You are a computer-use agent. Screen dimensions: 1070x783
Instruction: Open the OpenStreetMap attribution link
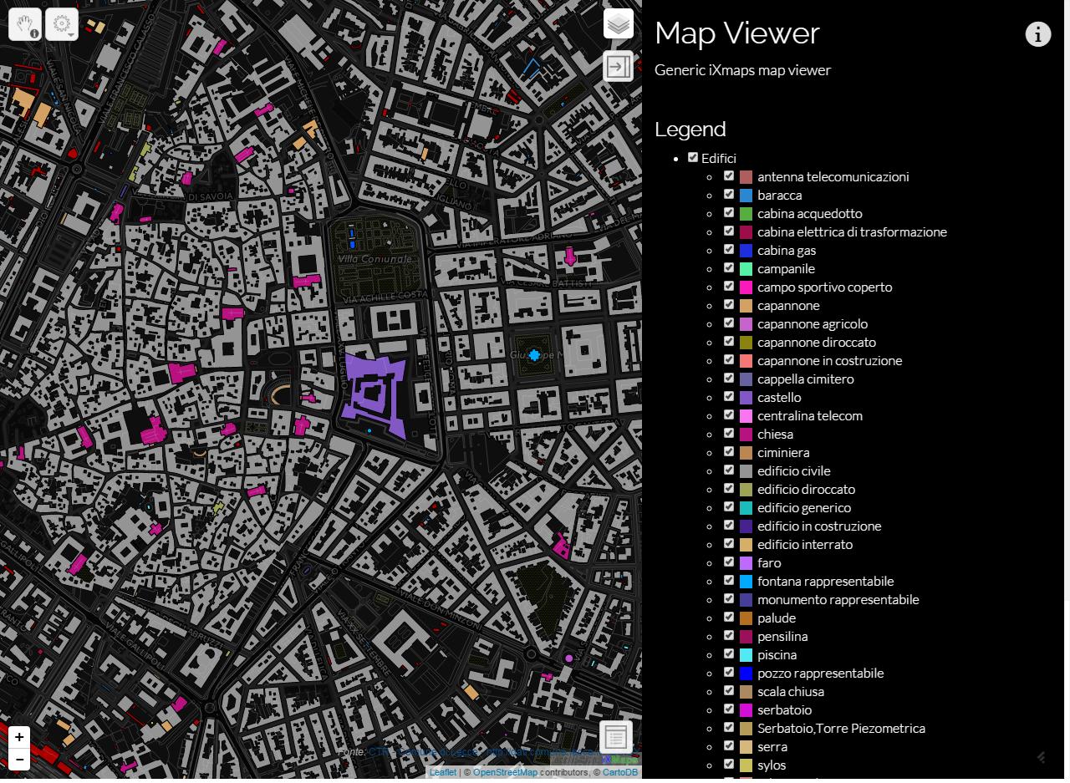pos(505,772)
